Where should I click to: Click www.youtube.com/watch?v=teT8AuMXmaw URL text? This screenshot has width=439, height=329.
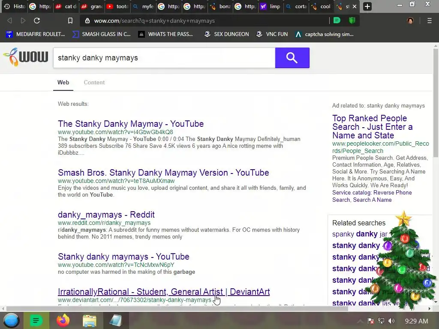(x=116, y=181)
